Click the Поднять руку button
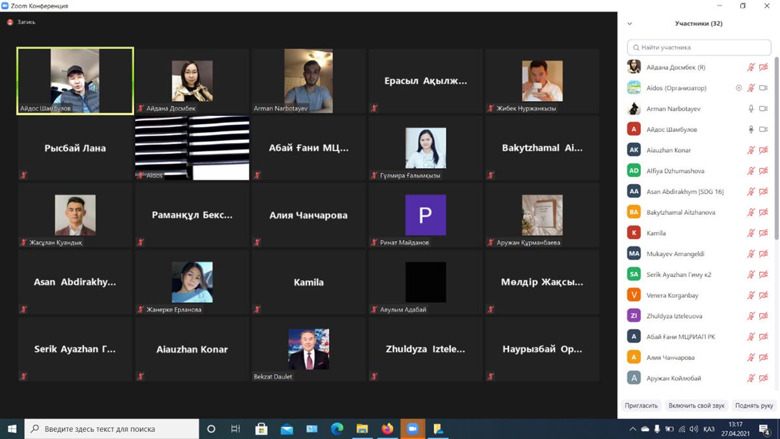Screen dimensions: 780x439 [x=754, y=405]
